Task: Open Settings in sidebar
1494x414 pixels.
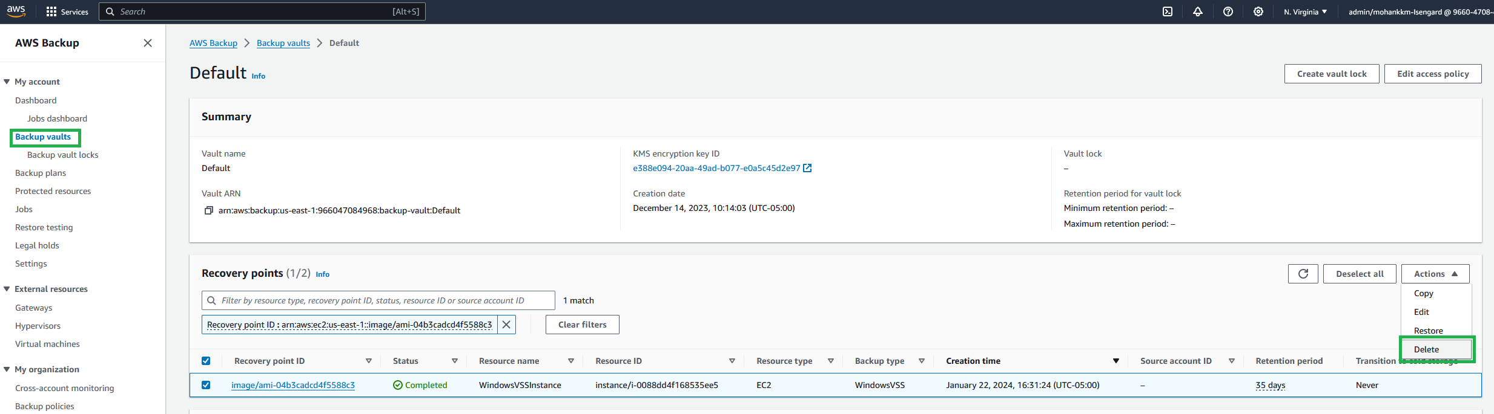Action: pos(31,264)
